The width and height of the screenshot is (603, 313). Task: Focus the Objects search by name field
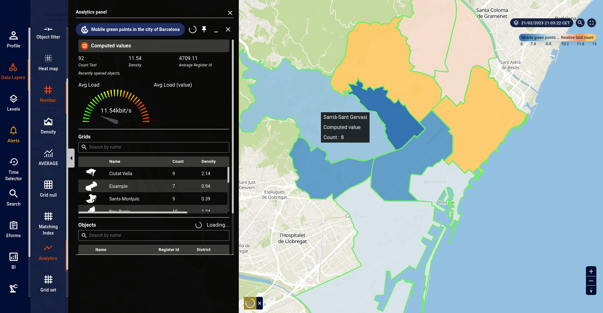pyautogui.click(x=154, y=236)
